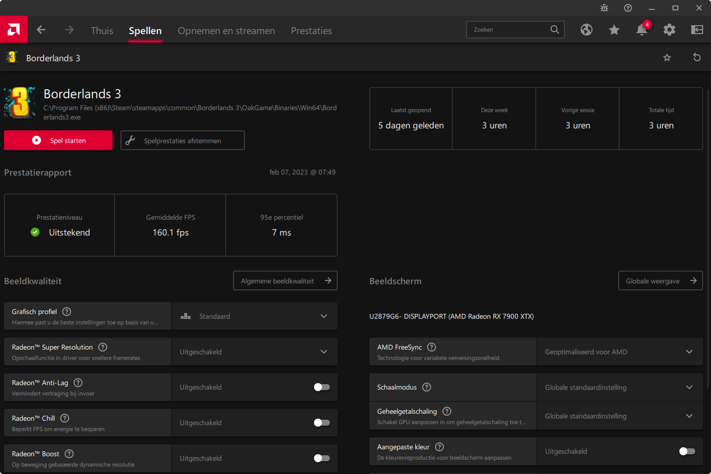Image resolution: width=711 pixels, height=474 pixels.
Task: Show help for AMD FreeSync
Action: (x=432, y=347)
